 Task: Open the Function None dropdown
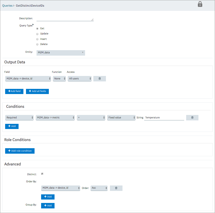point(59,79)
